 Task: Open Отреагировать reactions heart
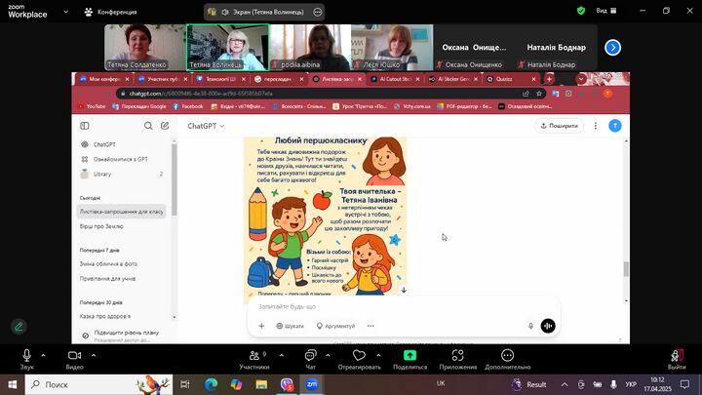pos(359,359)
